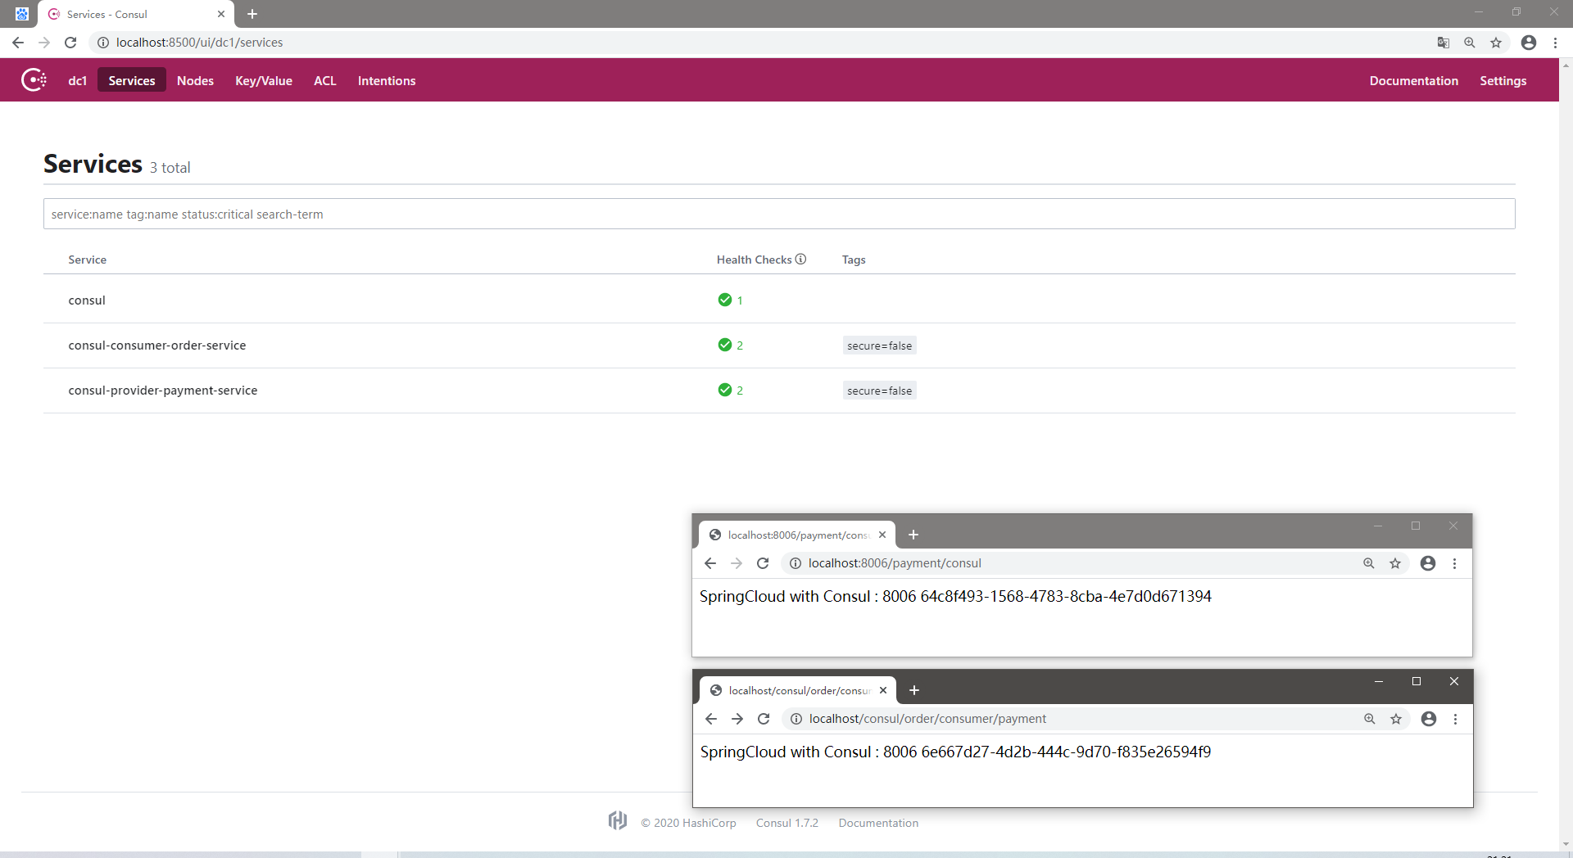Screen dimensions: 1573x858
Task: Click zoom icon in the consumer/payment window
Action: [1370, 719]
